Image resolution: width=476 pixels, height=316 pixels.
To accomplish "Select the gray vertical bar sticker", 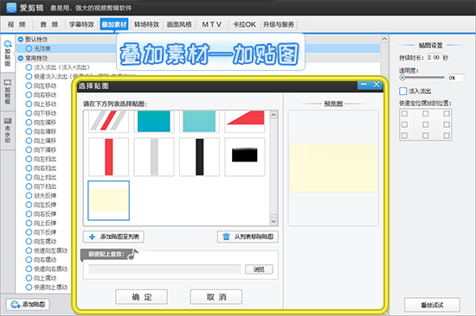I will point(154,157).
